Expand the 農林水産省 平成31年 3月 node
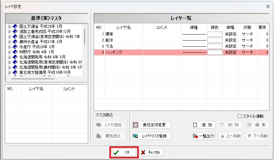This screenshot has height=160, width=274. (9, 42)
